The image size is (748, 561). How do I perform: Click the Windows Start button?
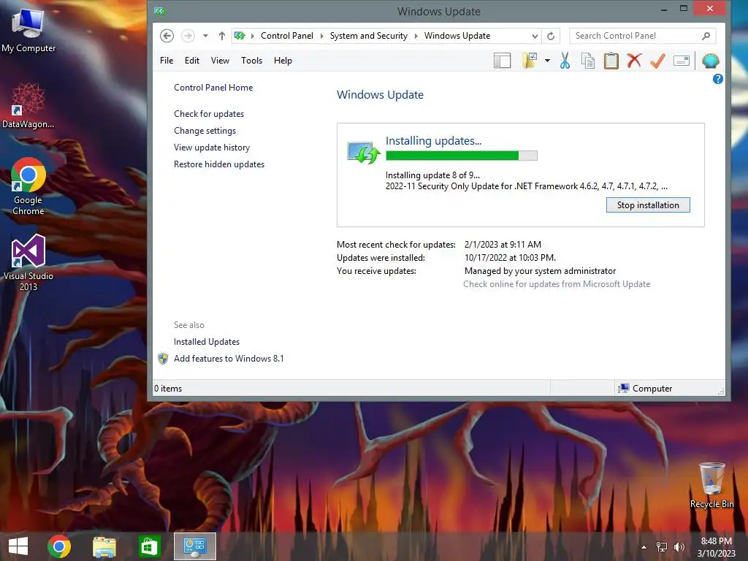click(x=18, y=546)
